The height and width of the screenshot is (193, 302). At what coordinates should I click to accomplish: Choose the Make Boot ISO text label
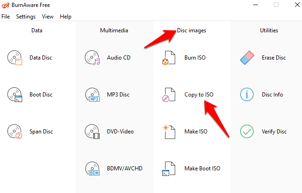(202, 169)
